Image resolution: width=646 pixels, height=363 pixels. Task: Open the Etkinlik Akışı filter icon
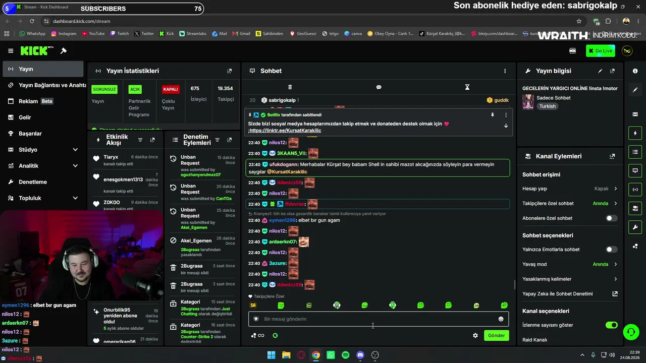[140, 140]
